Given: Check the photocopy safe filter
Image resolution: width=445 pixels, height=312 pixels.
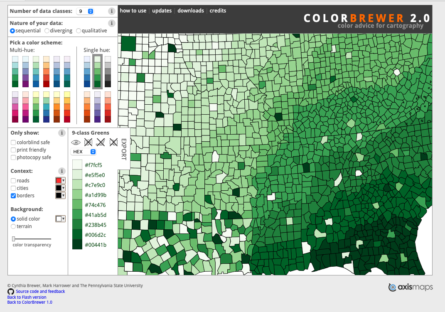Looking at the screenshot, I should (13, 157).
